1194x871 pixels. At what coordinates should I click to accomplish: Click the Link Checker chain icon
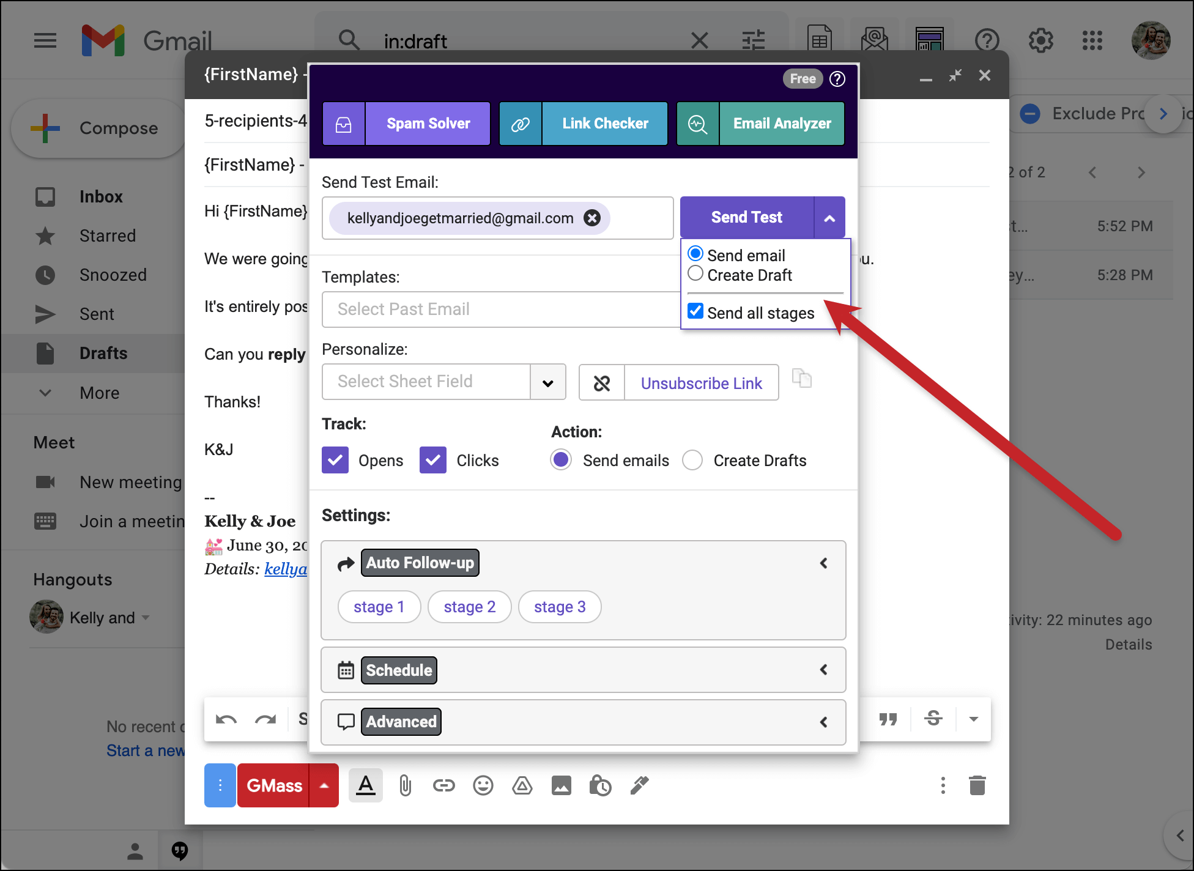(521, 124)
